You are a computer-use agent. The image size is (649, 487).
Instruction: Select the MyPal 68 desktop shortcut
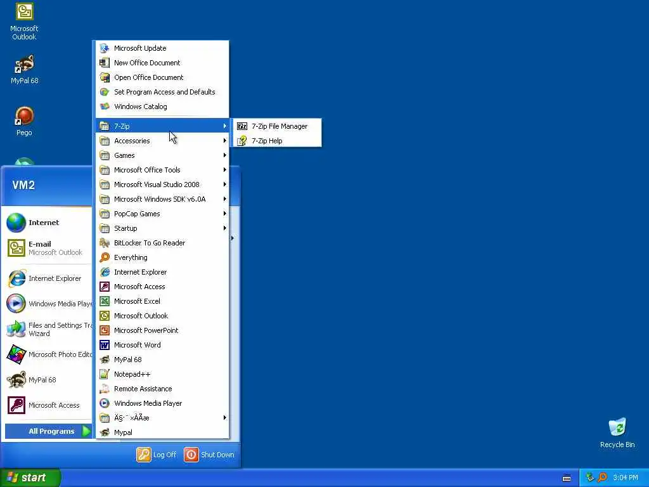(x=24, y=70)
